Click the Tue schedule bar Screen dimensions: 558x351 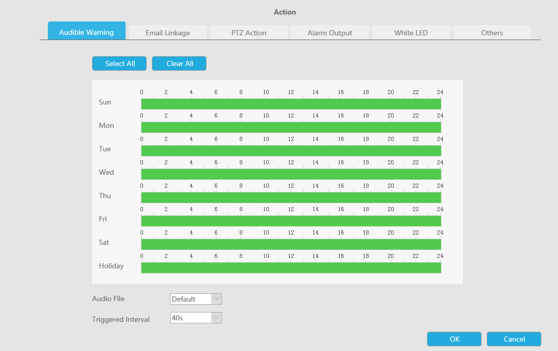(291, 151)
